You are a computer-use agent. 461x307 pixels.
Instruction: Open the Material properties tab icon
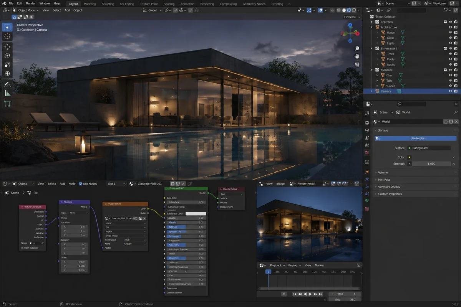tap(367, 209)
